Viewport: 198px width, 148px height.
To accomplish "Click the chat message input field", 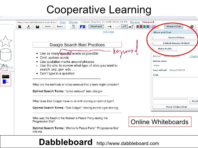I will [x=170, y=101].
